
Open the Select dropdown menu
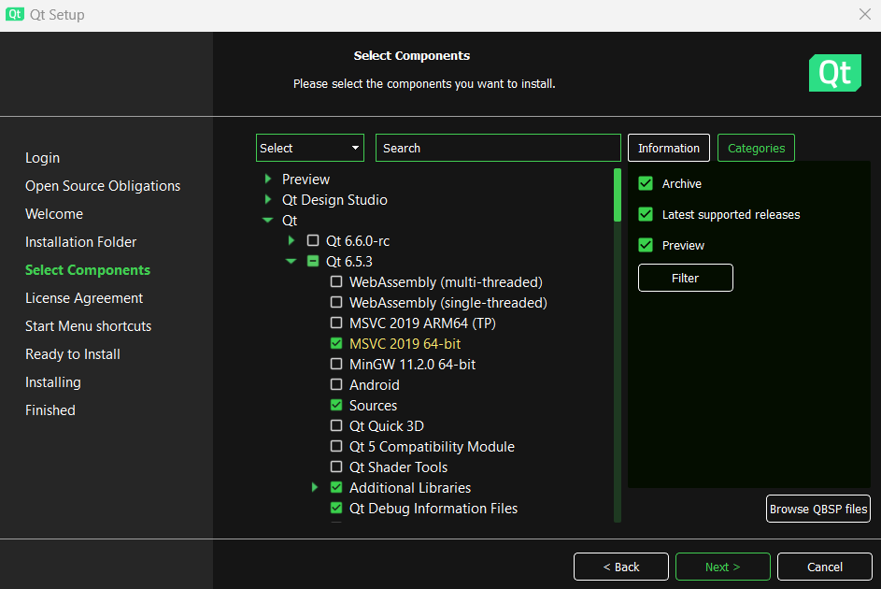tap(309, 148)
